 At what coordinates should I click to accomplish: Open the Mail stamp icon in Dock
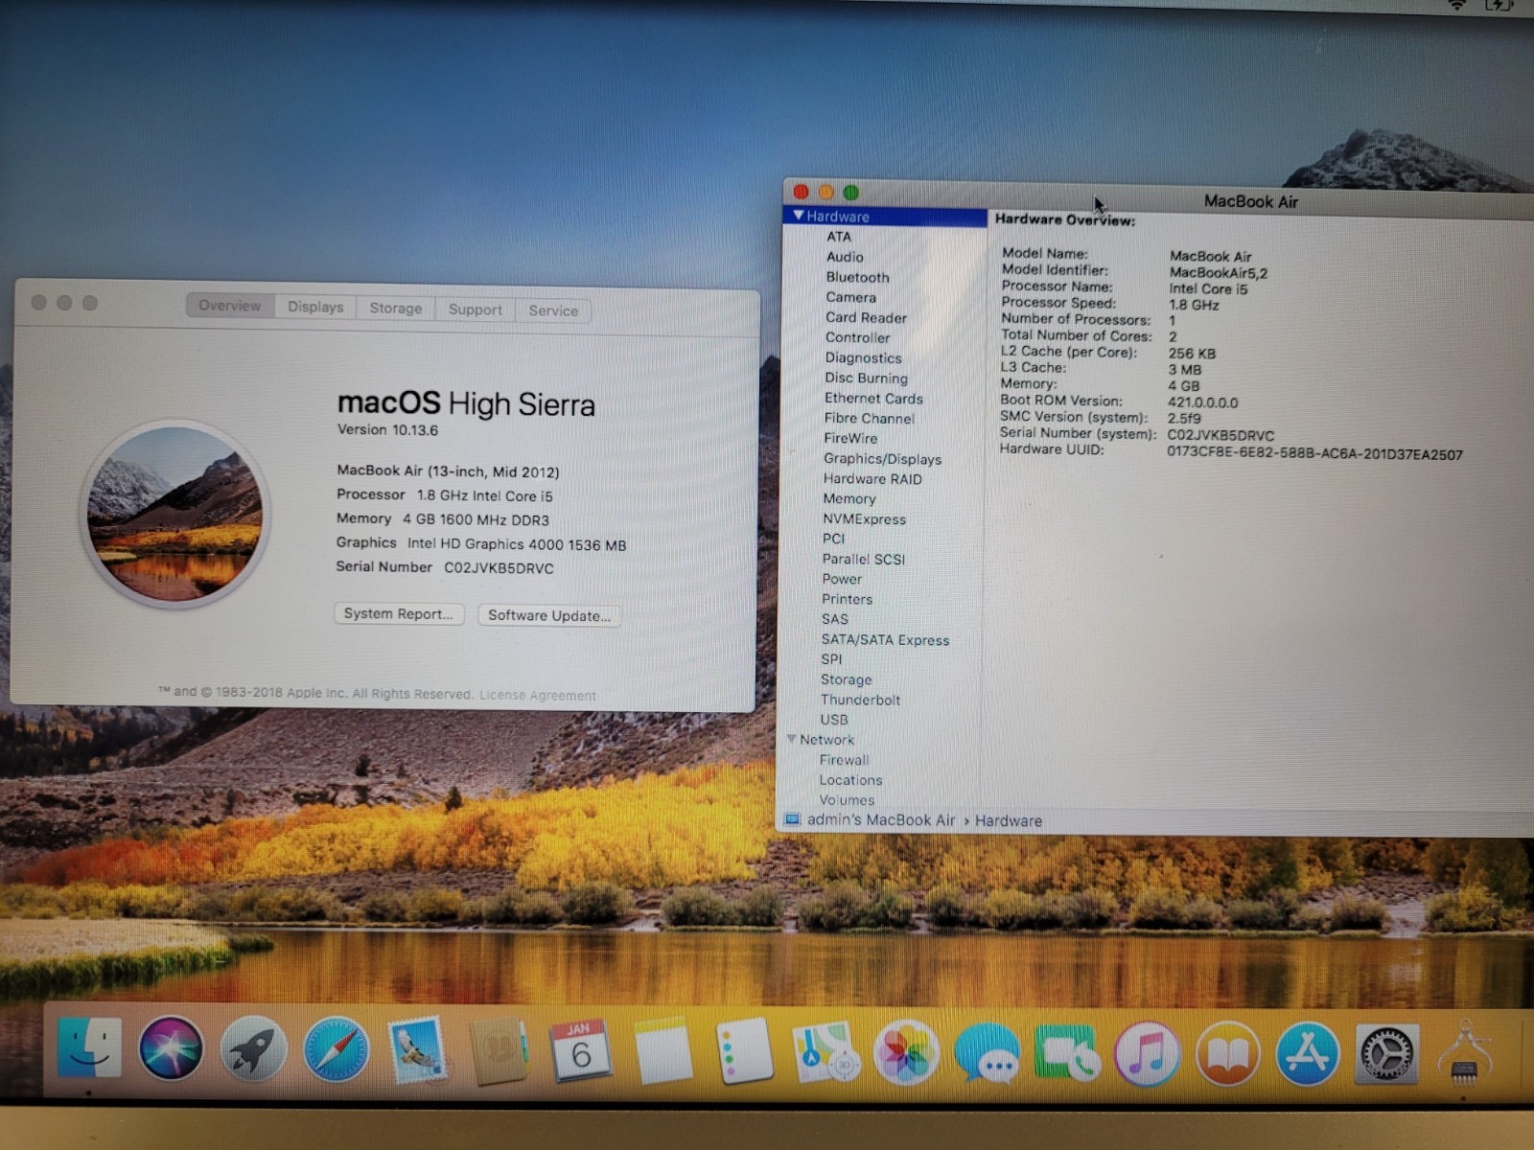click(x=417, y=1050)
